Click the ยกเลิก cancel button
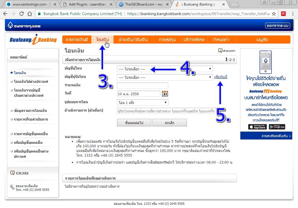This screenshot has height=208, width=298. pos(170,123)
